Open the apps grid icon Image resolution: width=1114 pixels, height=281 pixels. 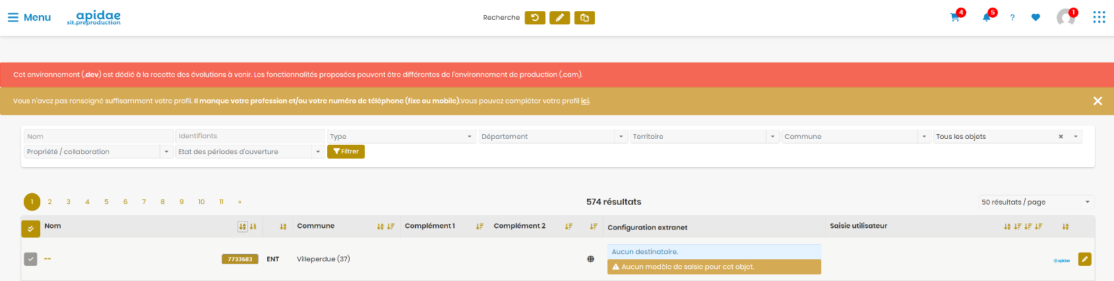pos(1099,17)
